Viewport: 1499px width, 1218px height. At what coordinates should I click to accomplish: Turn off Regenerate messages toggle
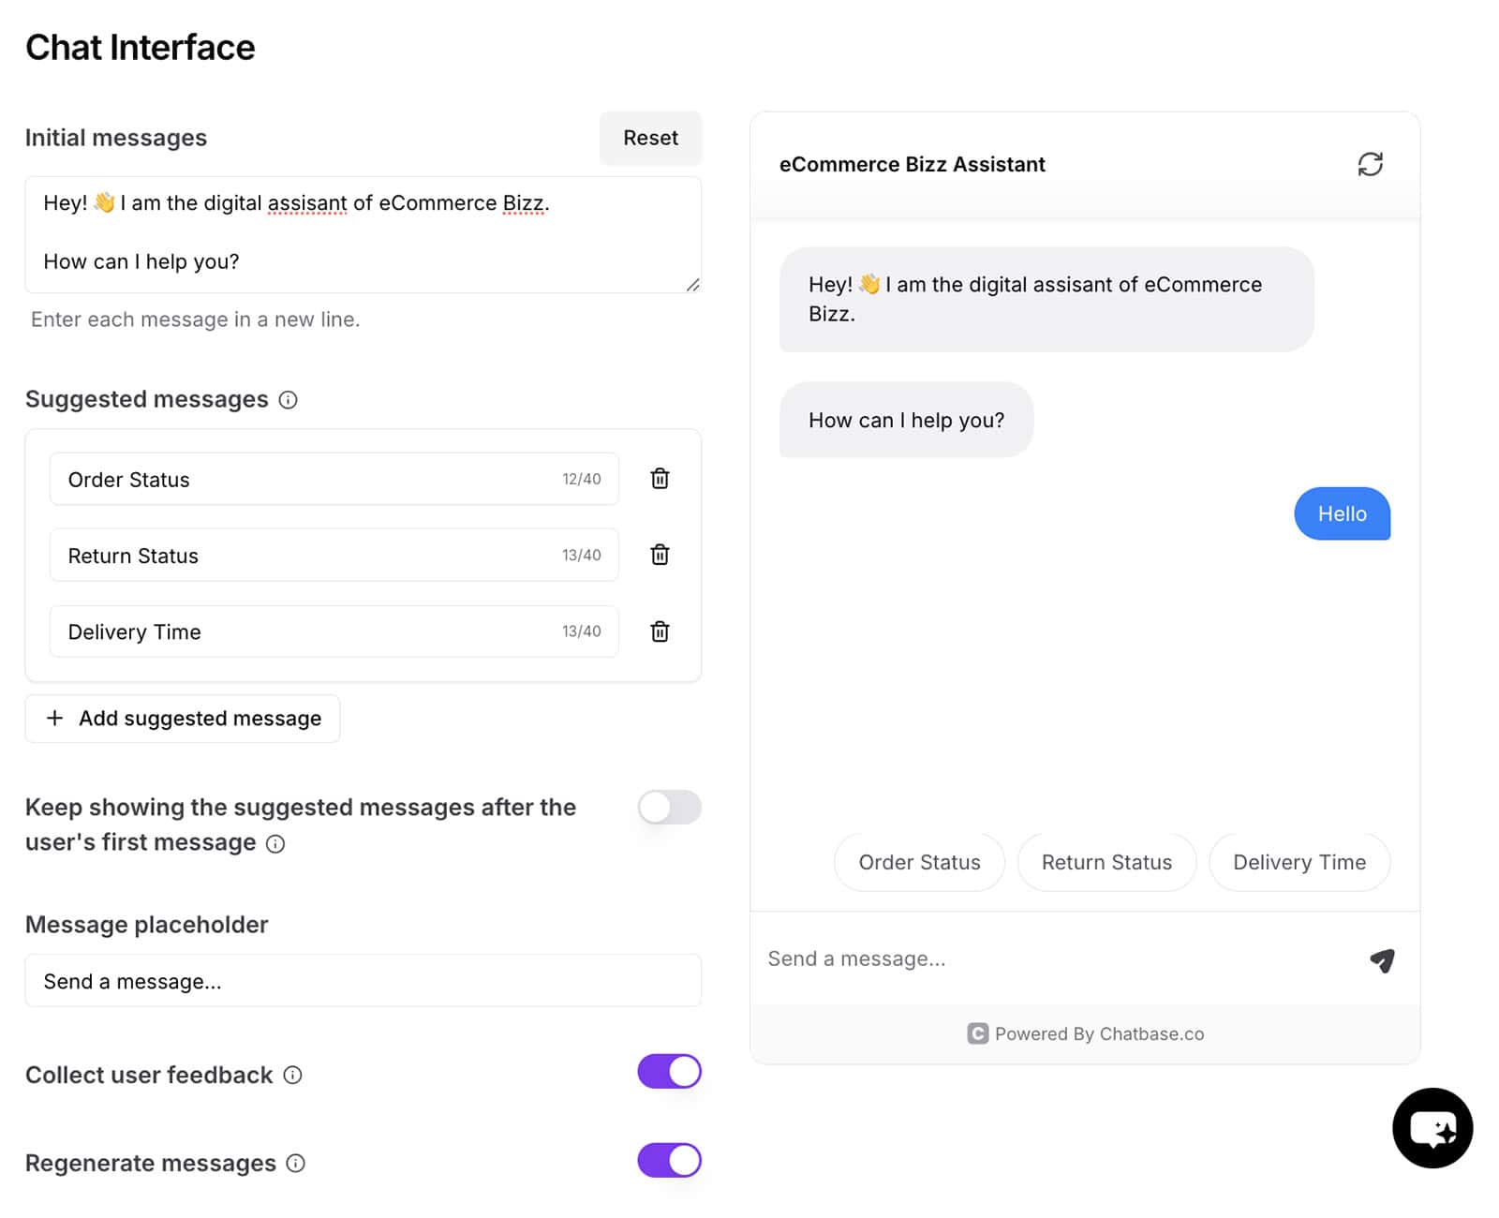pos(669,1160)
